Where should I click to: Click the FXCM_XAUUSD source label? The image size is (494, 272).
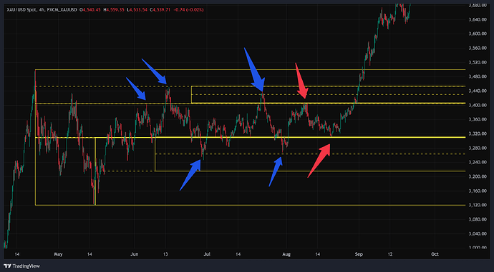click(x=62, y=10)
